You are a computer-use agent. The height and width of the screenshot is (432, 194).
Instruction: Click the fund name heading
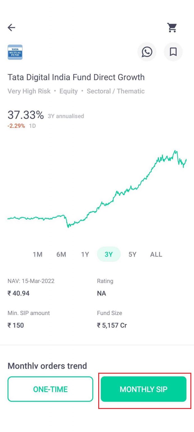[76, 77]
